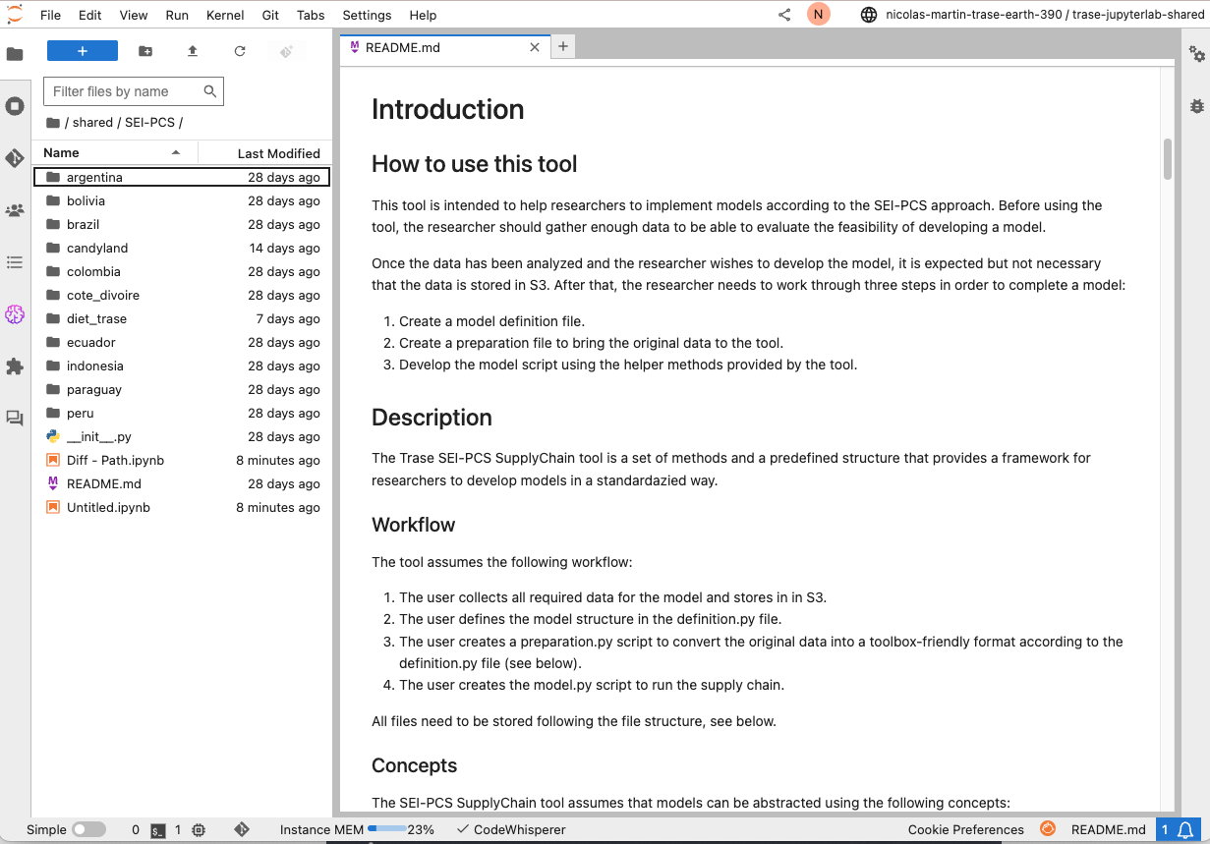Open the candyland folder
1210x844 pixels.
pos(97,249)
